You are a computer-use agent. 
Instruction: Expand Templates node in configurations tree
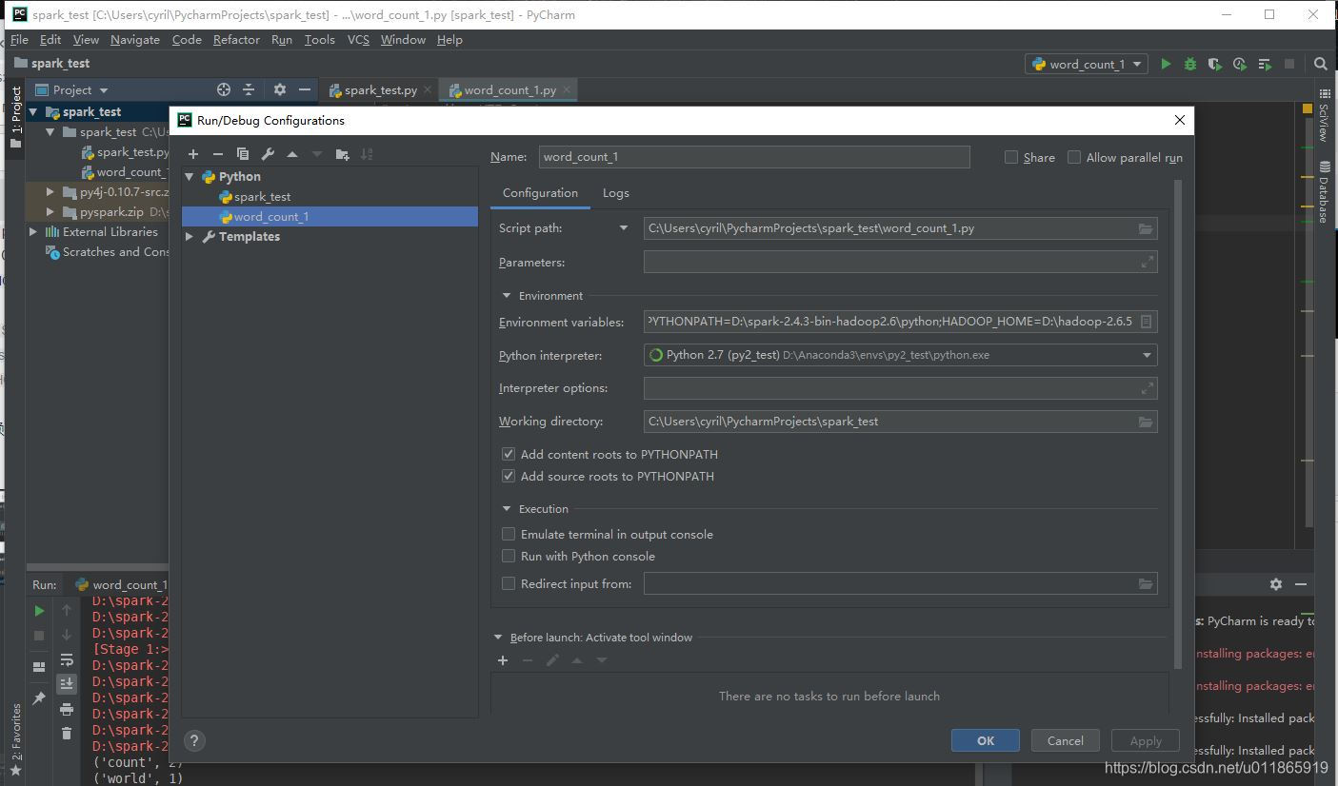(x=190, y=236)
